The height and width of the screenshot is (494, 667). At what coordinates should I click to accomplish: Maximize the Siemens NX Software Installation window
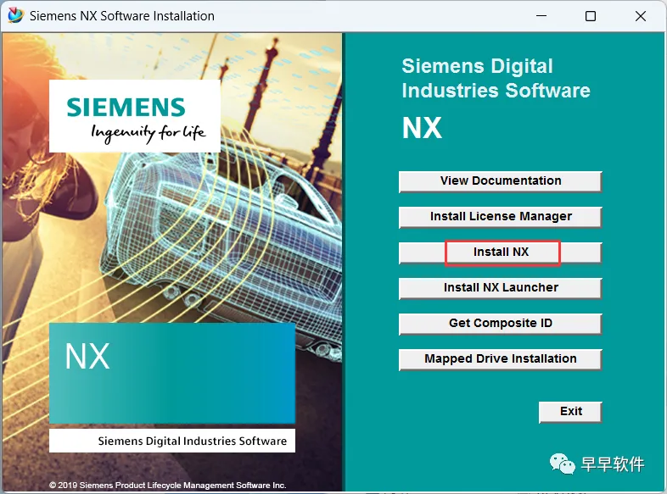pyautogui.click(x=591, y=16)
